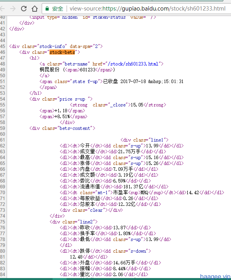Click the green secure padlock icon
The width and height of the screenshot is (231, 280).
47,9
